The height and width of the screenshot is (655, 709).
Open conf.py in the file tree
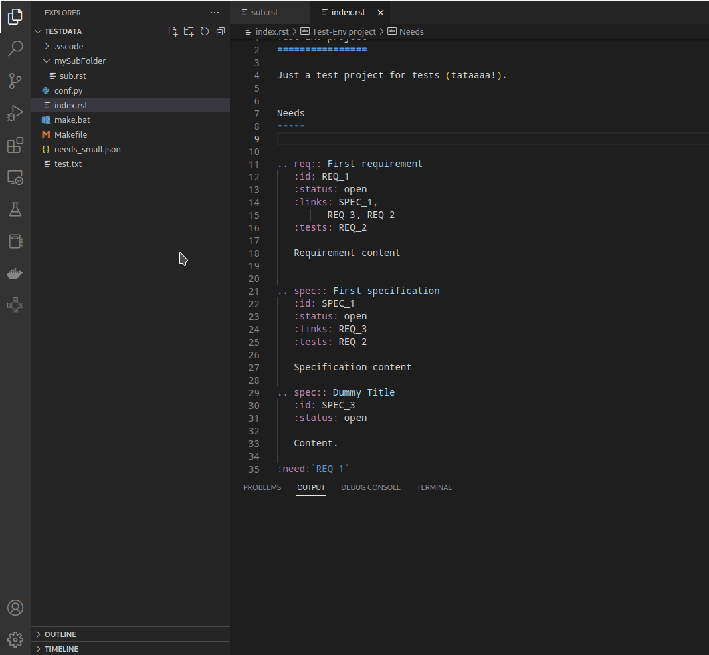[130, 90]
